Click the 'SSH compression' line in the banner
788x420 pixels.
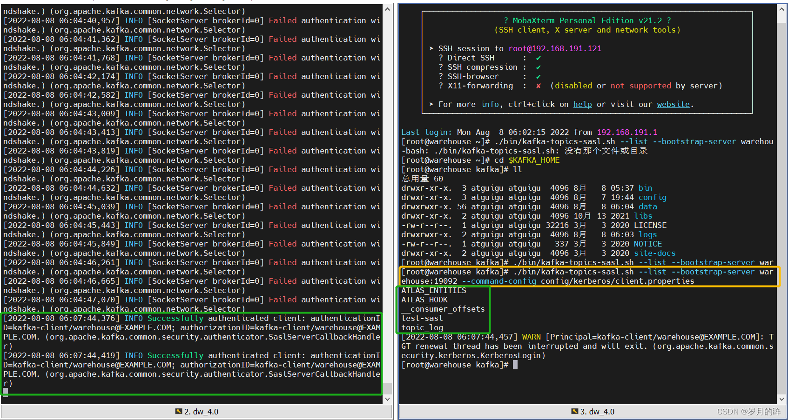point(490,67)
